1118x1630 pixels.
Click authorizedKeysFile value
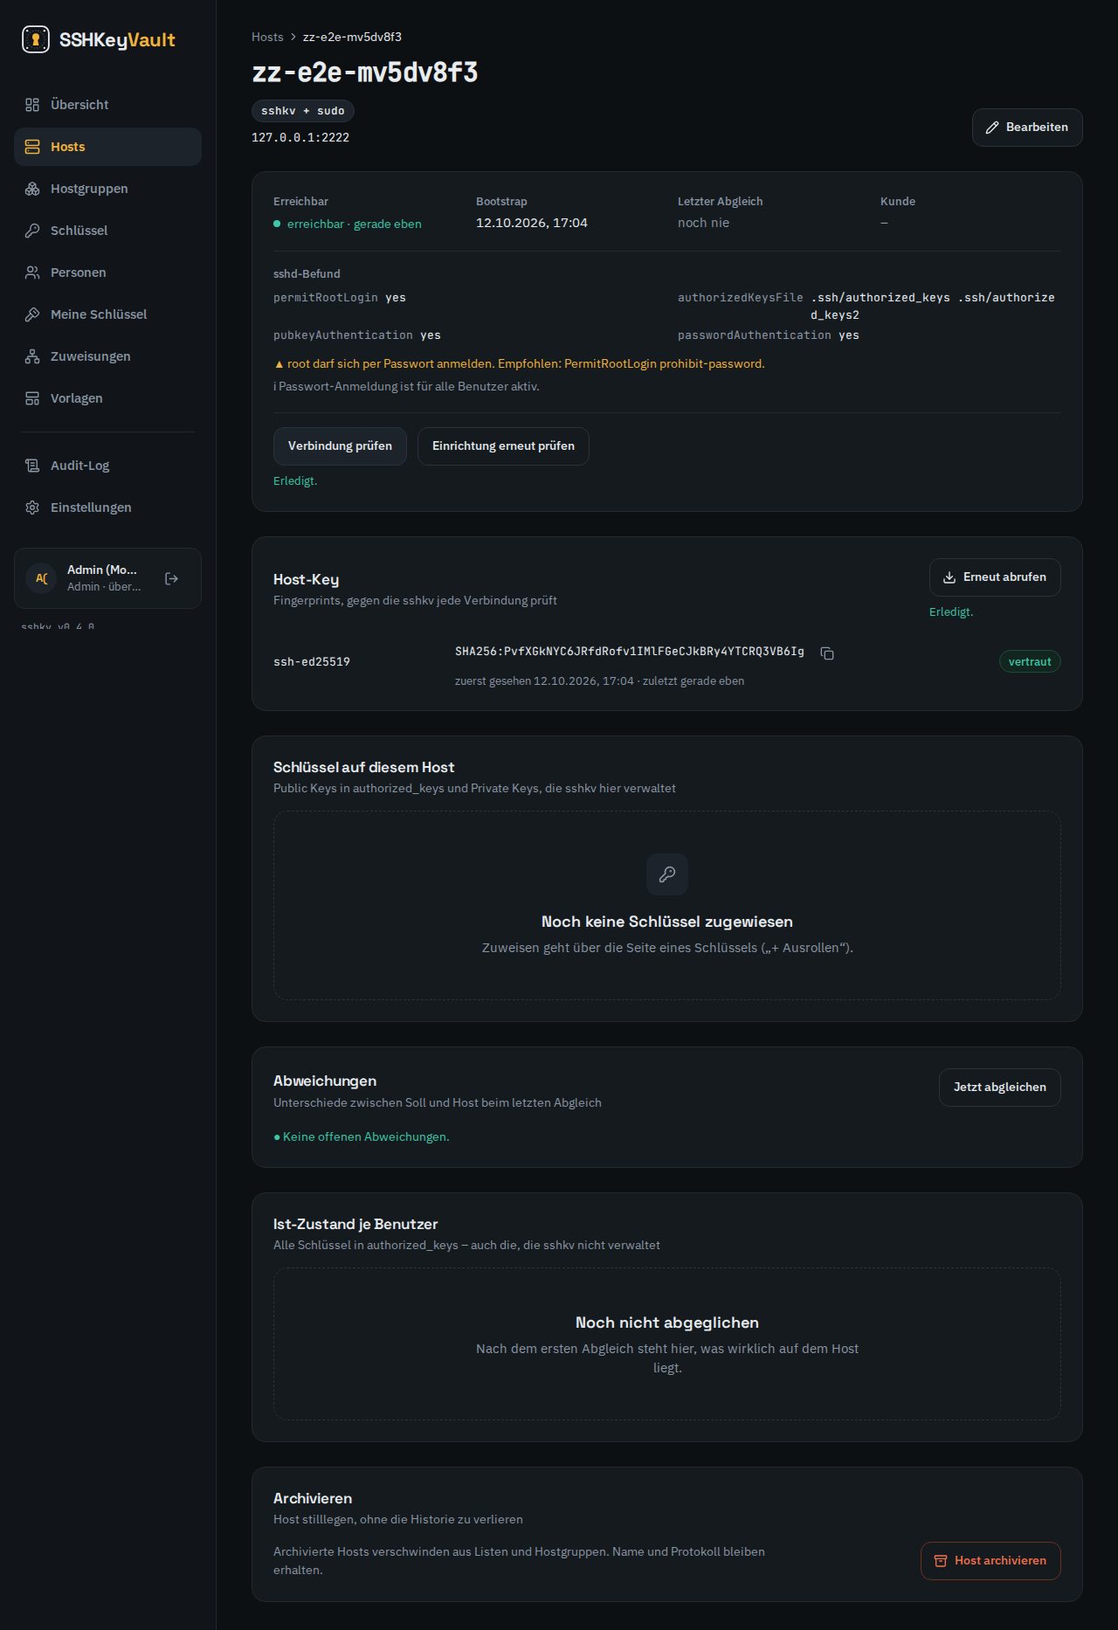pyautogui.click(x=933, y=307)
